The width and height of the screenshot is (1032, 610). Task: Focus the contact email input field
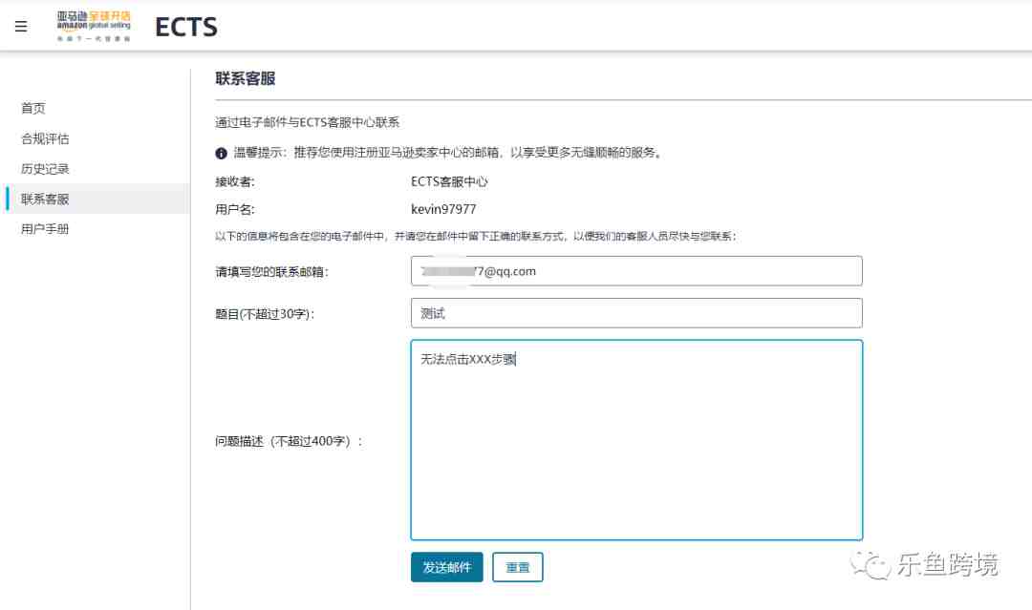tap(636, 271)
